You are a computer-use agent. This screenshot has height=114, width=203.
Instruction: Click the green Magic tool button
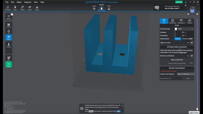pos(9,65)
